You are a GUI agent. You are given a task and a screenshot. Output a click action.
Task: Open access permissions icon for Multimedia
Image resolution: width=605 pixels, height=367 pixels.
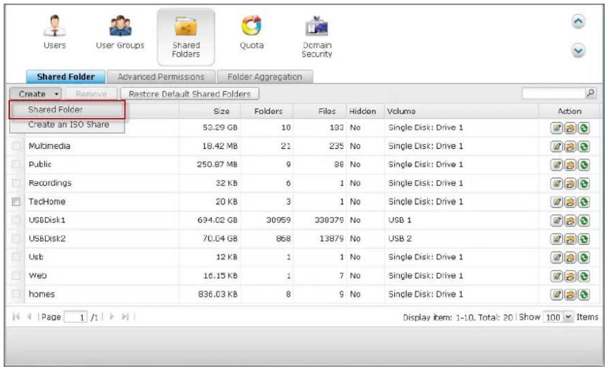tap(570, 146)
